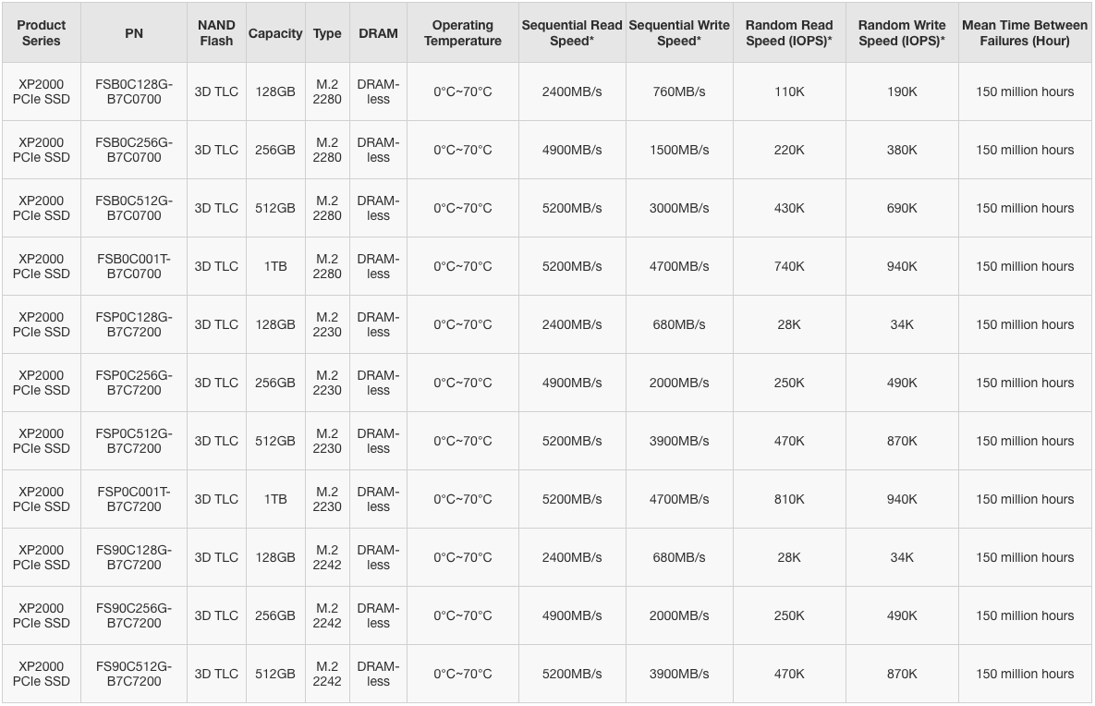1095x706 pixels.
Task: Click 1TB capacity in the FSB0C001T-B7C0700 row
Action: tap(275, 266)
